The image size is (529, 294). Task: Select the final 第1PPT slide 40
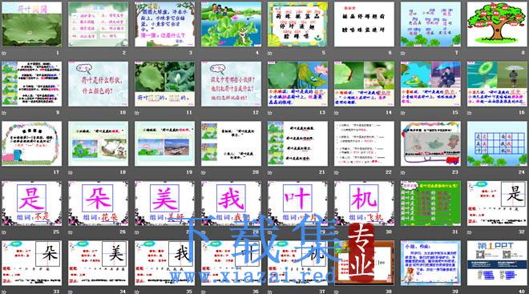click(x=497, y=263)
